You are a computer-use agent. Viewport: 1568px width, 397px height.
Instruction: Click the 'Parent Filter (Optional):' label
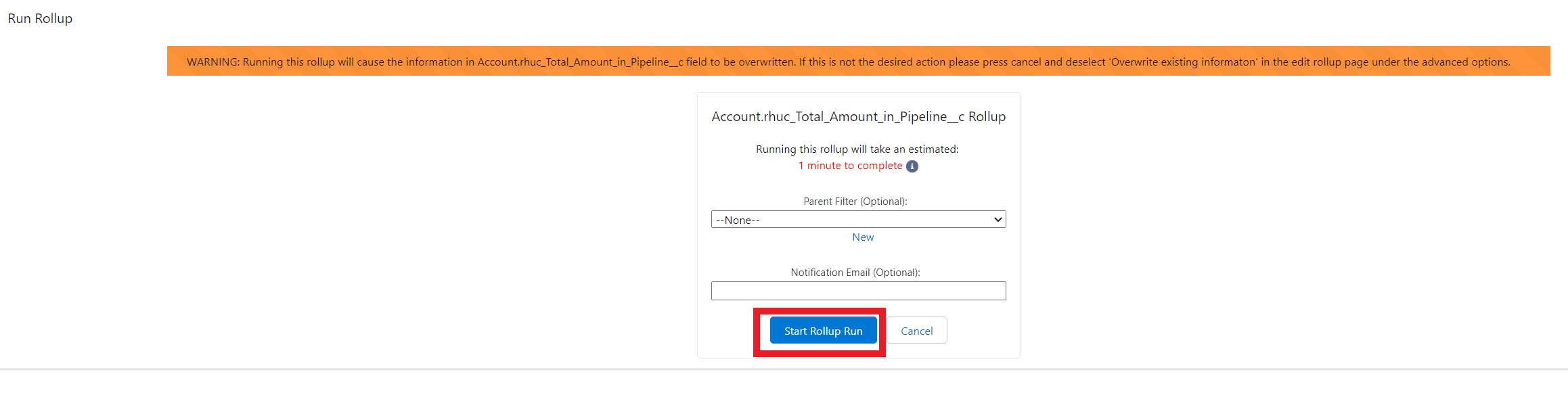click(855, 202)
